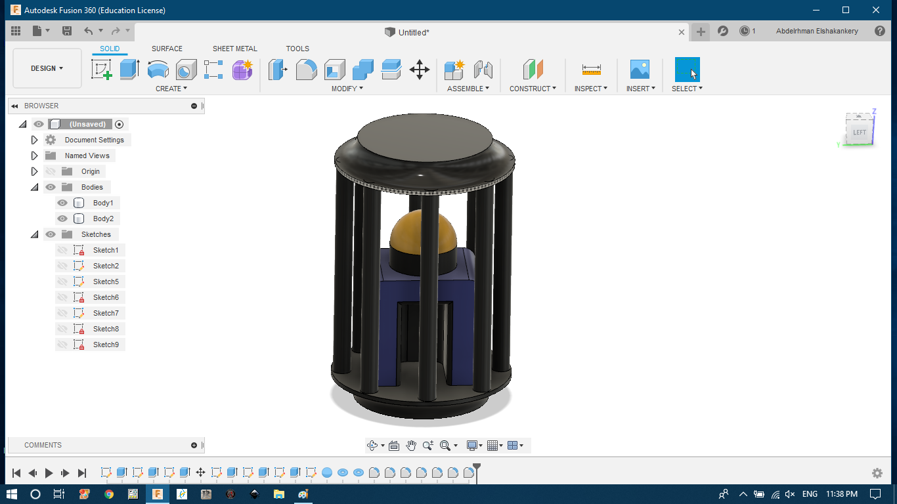Switch to the TOOLS tab
Viewport: 897px width, 504px height.
point(297,49)
